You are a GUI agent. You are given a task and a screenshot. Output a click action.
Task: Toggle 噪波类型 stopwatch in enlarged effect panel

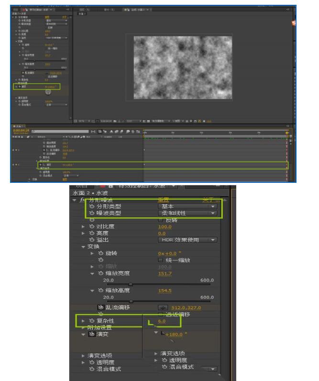click(x=91, y=213)
